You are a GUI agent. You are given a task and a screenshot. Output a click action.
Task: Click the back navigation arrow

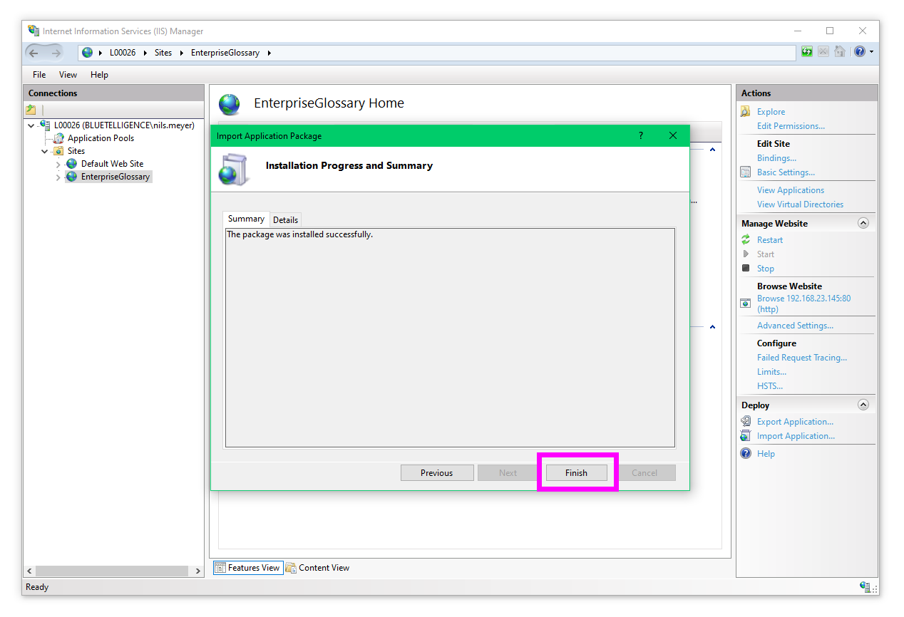click(x=34, y=53)
